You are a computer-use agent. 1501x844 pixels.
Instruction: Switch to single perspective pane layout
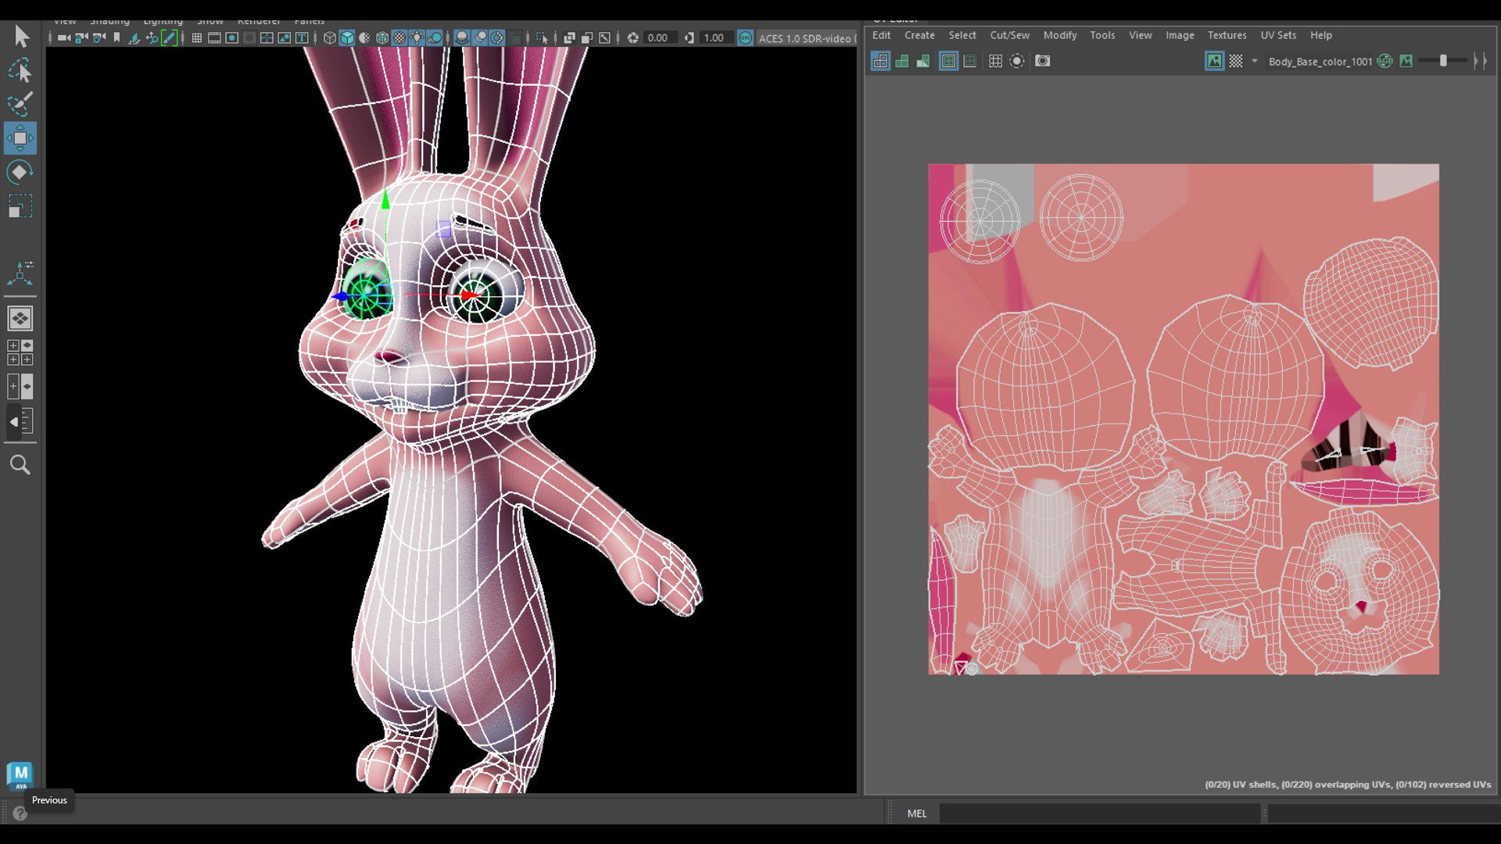tap(20, 318)
